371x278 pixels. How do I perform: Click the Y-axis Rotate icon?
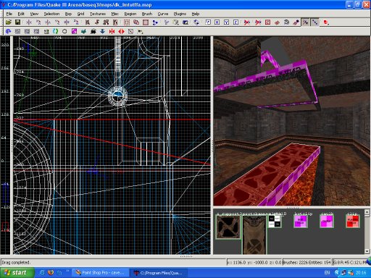coord(57,22)
